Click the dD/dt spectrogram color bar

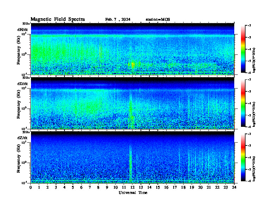243,103
